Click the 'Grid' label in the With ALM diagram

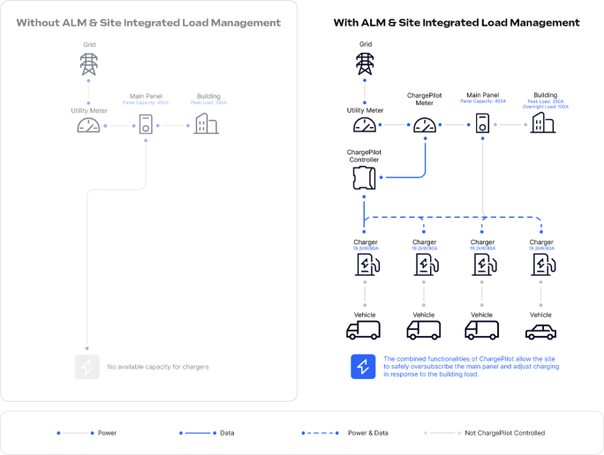[x=366, y=44]
